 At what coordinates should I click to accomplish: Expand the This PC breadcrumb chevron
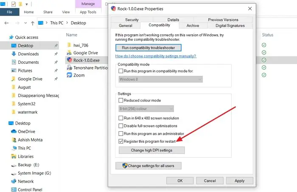coord(67,23)
